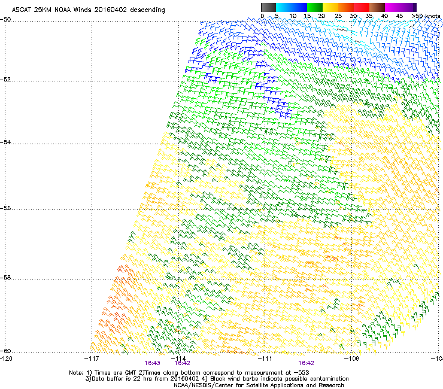Click the gray 0-5 knots legend swatch
443x389 pixels.
pos(268,7)
